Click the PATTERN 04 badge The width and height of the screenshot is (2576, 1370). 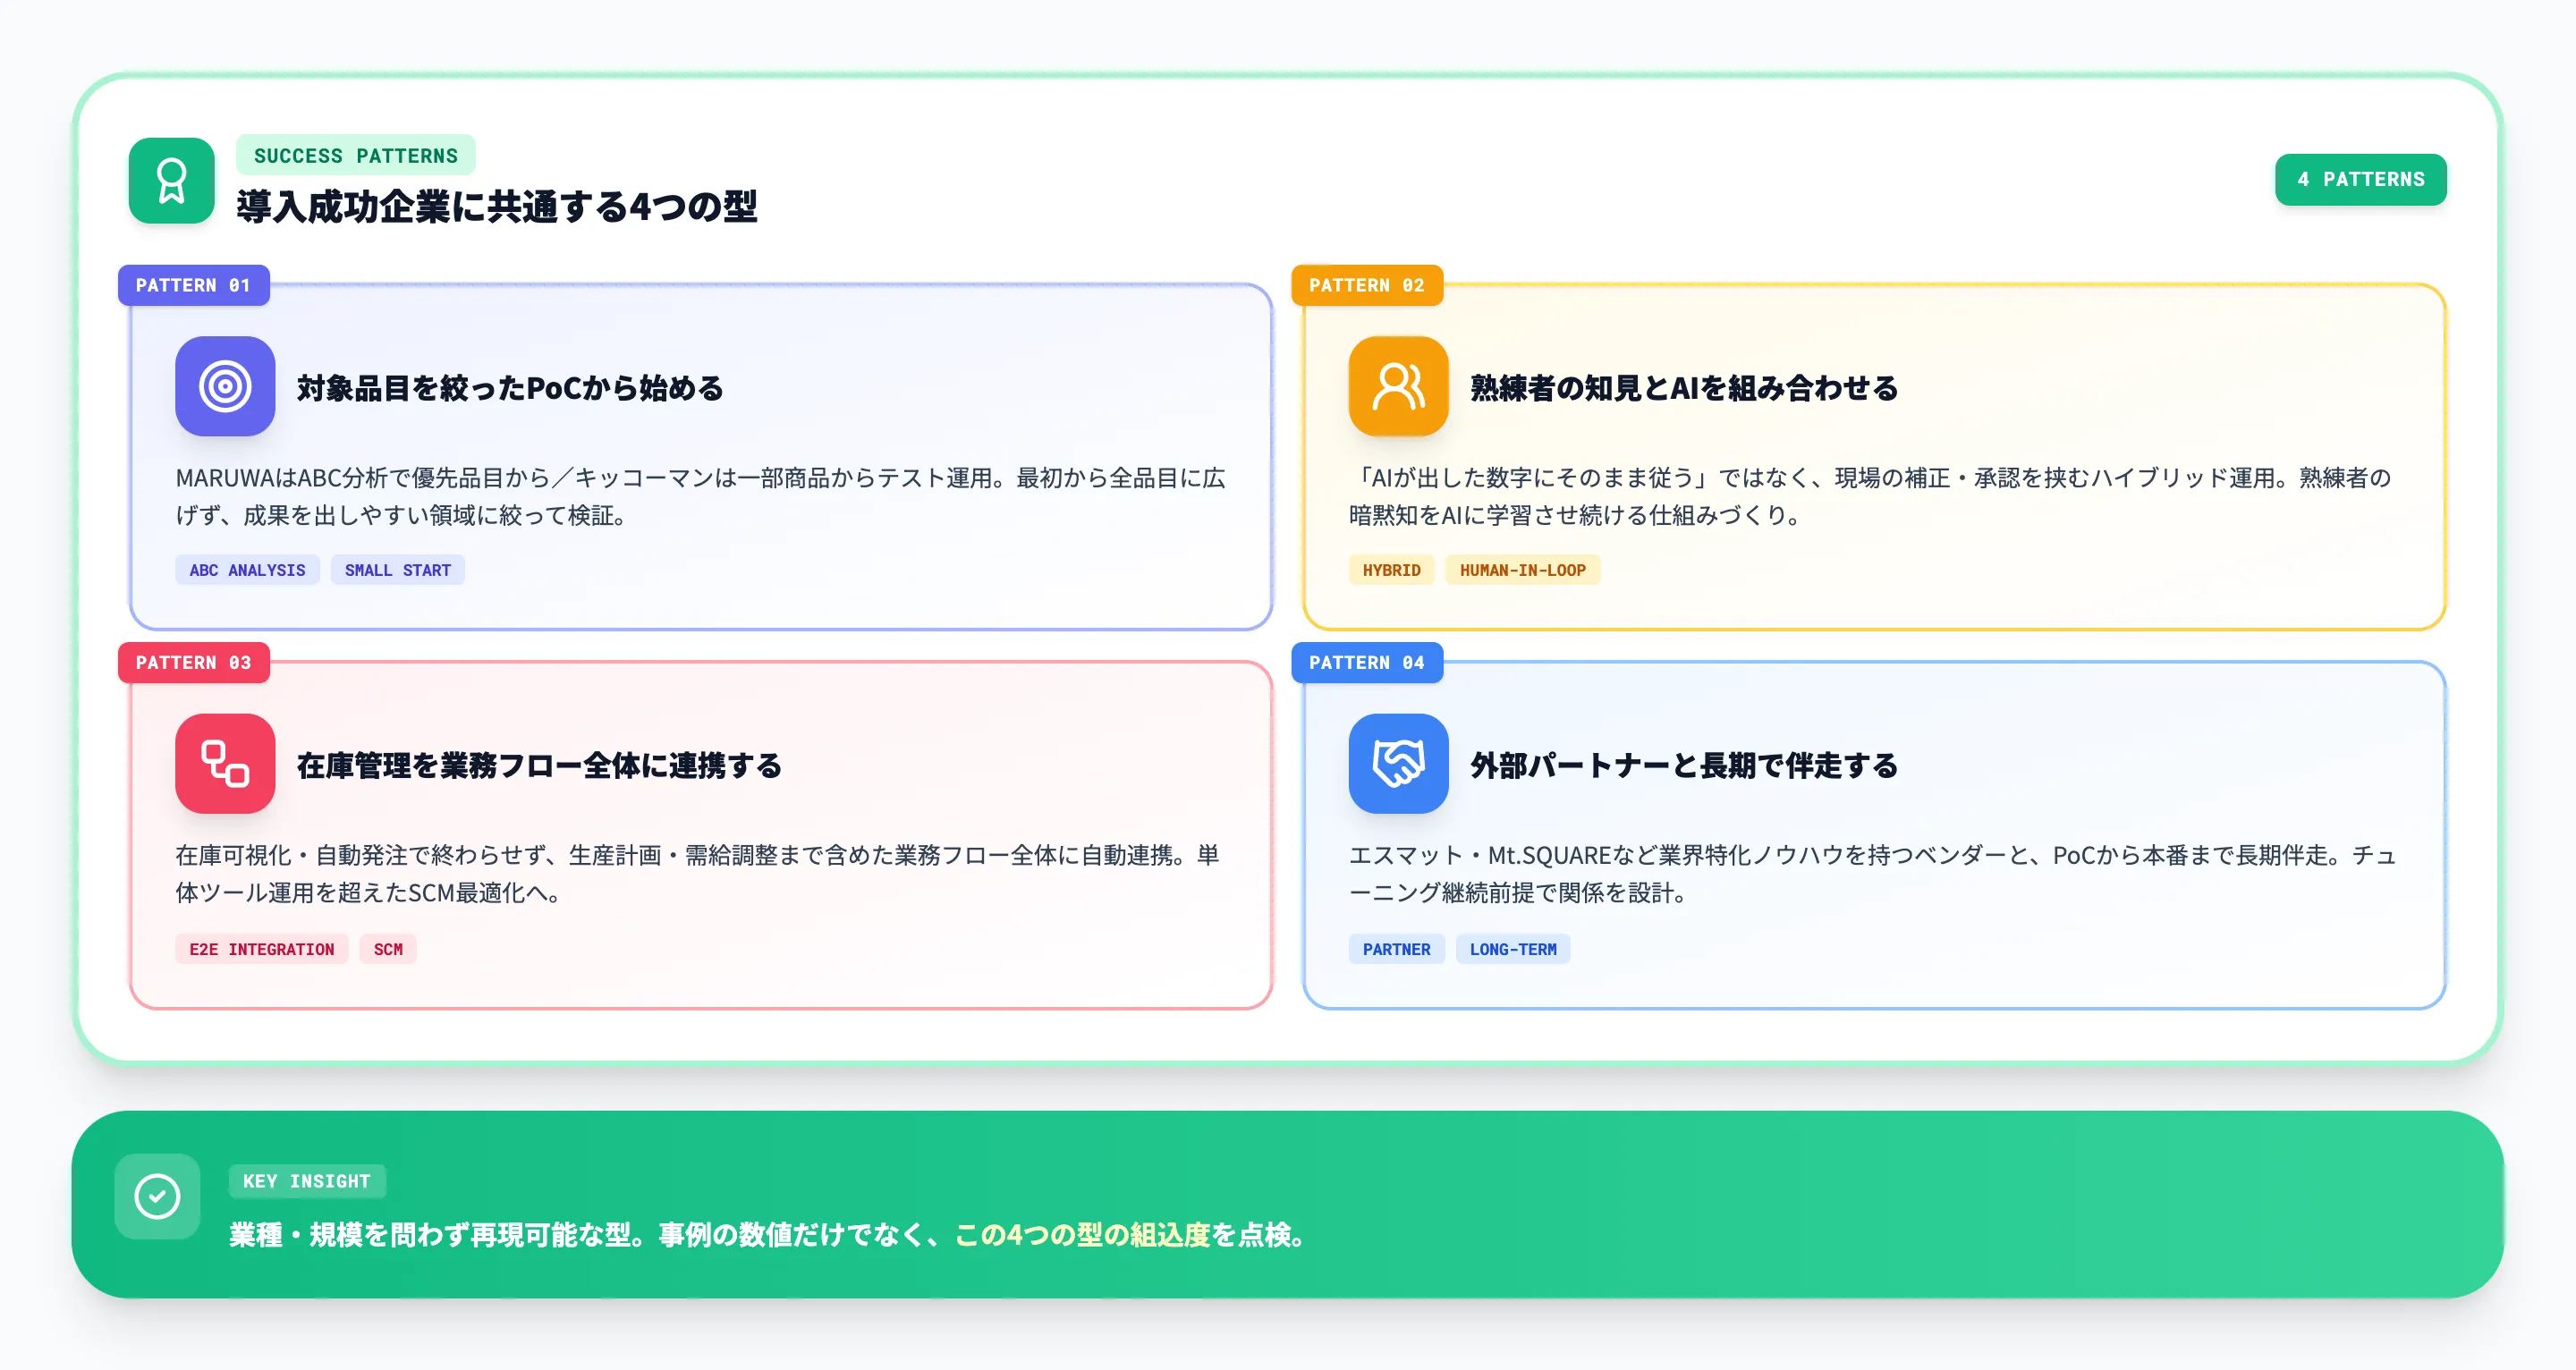point(1367,662)
